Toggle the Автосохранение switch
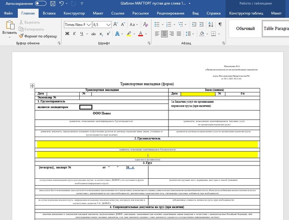Viewport: 289px width, 220px height. click(x=40, y=3)
